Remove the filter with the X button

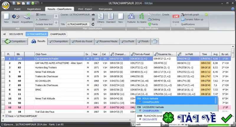pos(3,116)
